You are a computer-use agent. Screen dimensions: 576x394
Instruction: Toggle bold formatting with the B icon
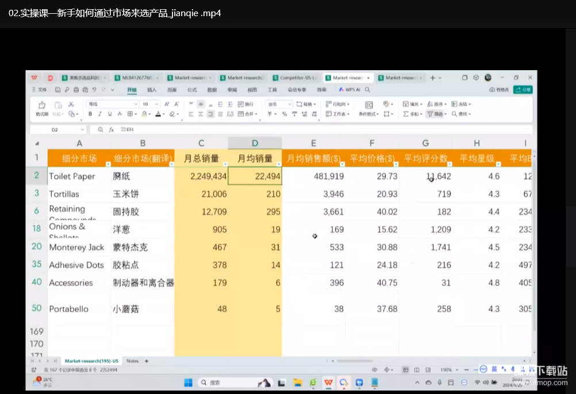(x=91, y=114)
